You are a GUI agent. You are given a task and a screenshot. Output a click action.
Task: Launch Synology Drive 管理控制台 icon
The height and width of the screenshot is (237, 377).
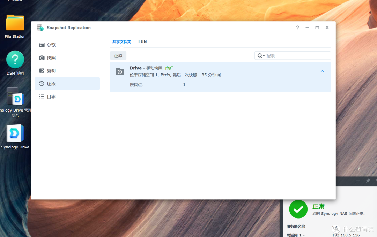coord(15,97)
